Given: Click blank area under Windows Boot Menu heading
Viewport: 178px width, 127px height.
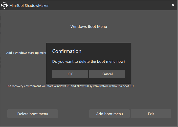Looking at the screenshot, I should (x=88, y=35).
